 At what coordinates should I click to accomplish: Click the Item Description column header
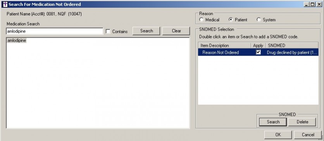click(225, 46)
